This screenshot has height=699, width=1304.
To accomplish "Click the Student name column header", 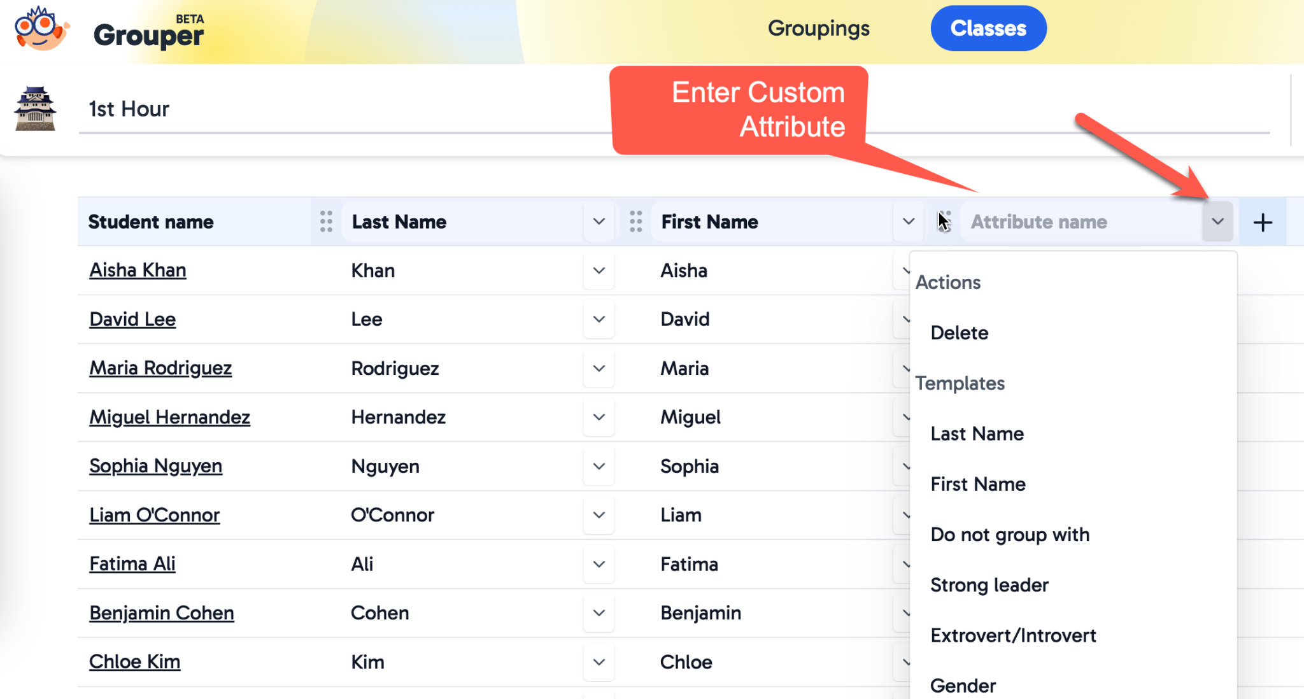I will 151,222.
